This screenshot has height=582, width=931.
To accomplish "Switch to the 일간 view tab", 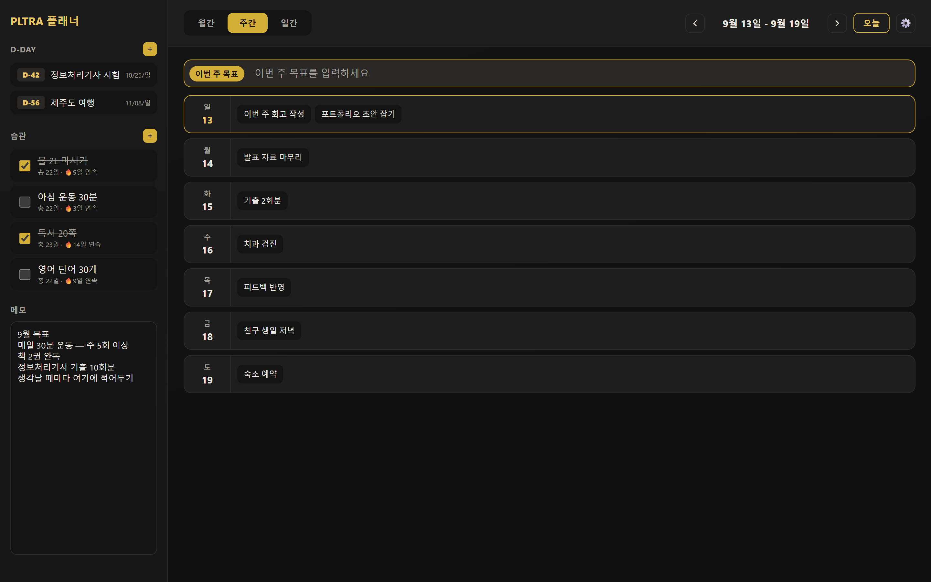I will click(289, 23).
